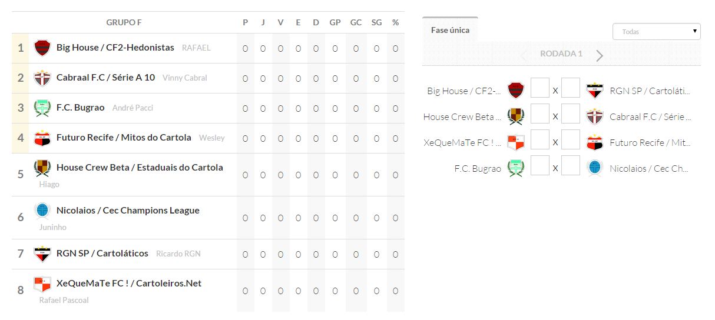Image resolution: width=715 pixels, height=320 pixels.
Task: Click the Big House team crest in standings
Action: click(42, 48)
